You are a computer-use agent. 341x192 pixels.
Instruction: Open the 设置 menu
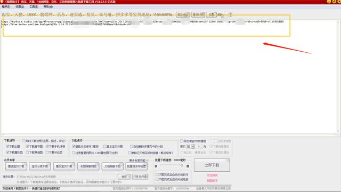tap(20, 7)
